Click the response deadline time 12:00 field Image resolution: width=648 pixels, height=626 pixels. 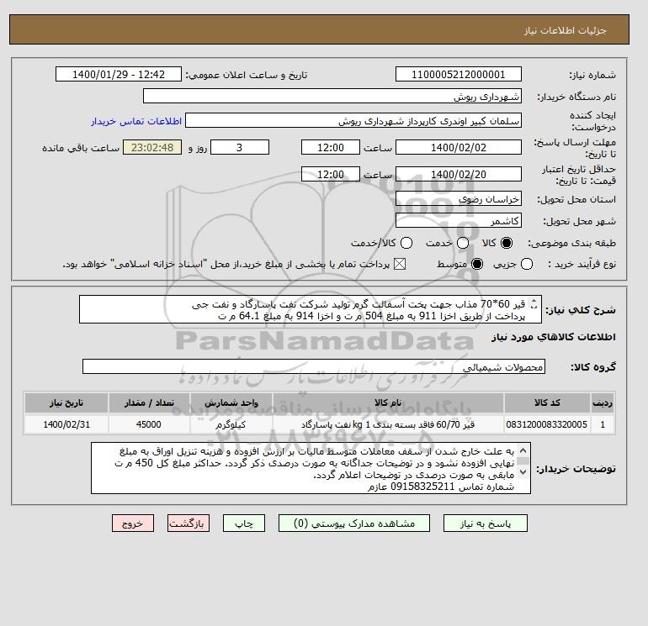pos(331,147)
